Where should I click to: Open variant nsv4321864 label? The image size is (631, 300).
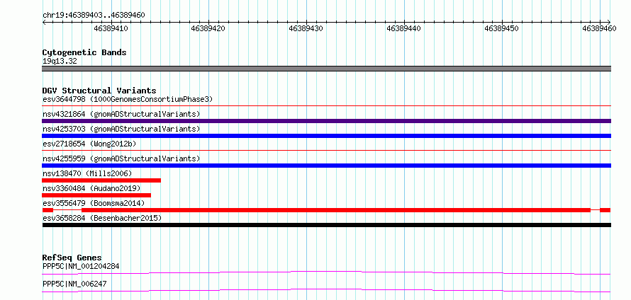(x=121, y=114)
